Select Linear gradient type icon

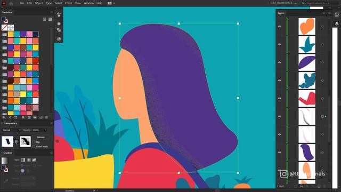pyautogui.click(x=23, y=160)
